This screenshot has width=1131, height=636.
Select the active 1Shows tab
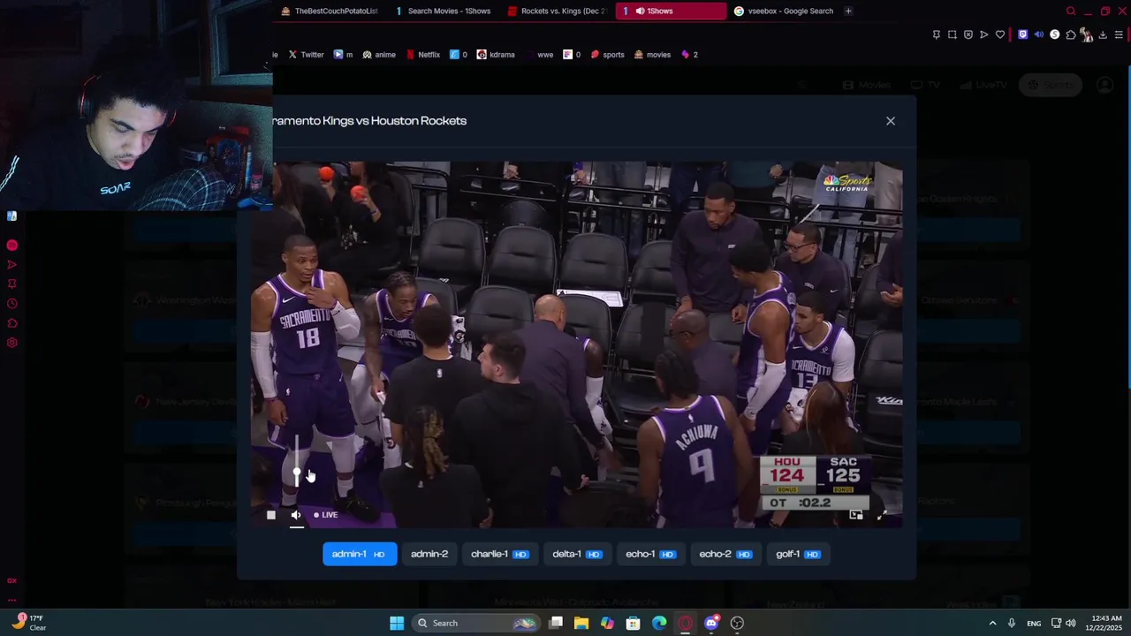click(671, 11)
